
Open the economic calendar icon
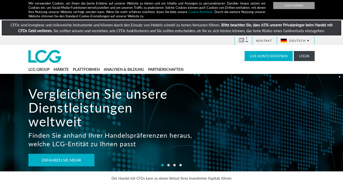[x=242, y=40]
